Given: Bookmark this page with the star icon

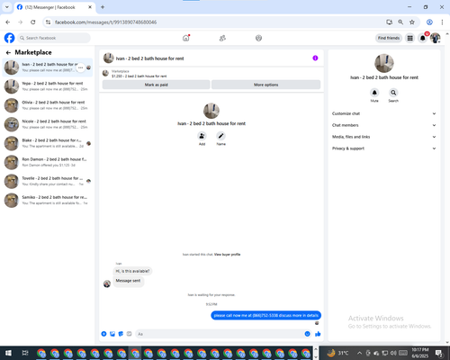Looking at the screenshot, I should click(412, 22).
